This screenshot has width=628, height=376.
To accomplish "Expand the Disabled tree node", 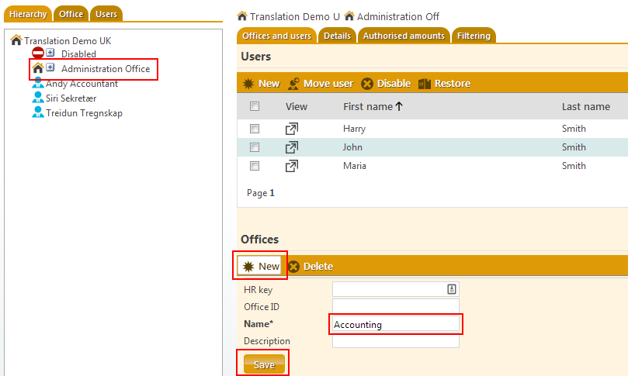I will (x=50, y=52).
